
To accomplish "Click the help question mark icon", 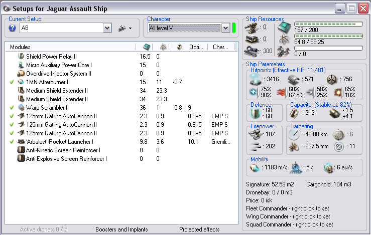I will 13,28.
